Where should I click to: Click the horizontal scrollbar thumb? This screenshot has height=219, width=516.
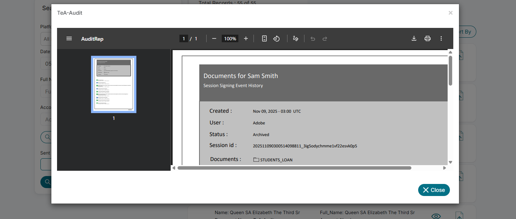coord(294,168)
